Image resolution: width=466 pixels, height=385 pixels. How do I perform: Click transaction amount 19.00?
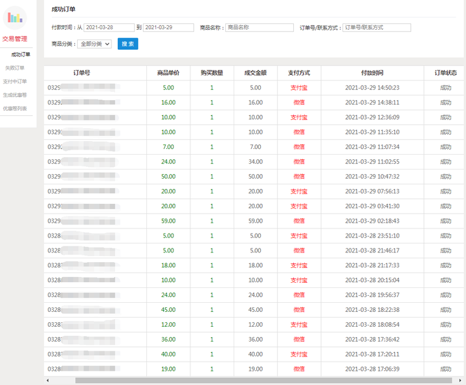click(x=256, y=369)
